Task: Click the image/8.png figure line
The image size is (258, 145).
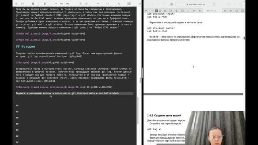Action: [x=50, y=40]
